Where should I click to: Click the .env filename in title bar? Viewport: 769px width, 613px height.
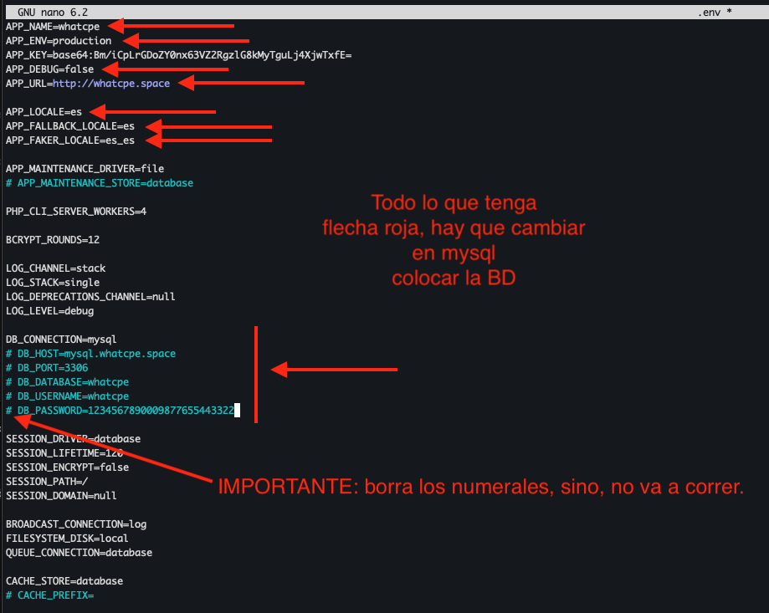[x=708, y=13]
